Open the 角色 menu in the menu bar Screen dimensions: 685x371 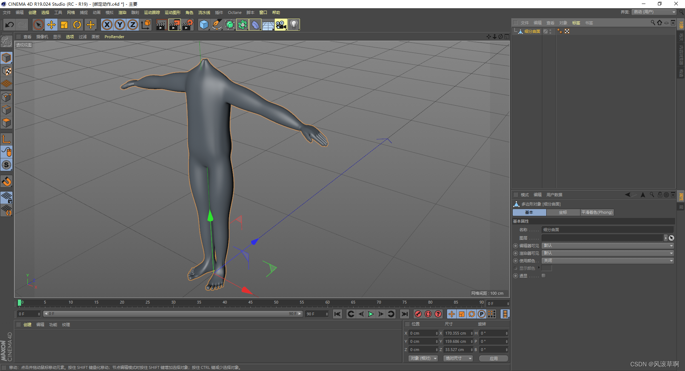189,12
